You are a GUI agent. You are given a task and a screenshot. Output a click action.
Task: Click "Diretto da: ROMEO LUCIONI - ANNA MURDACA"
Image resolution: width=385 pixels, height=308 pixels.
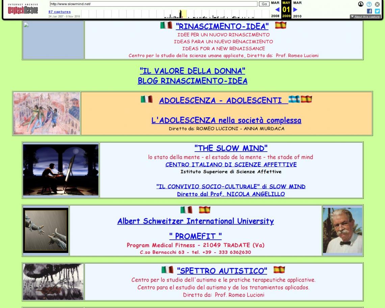[x=226, y=128]
